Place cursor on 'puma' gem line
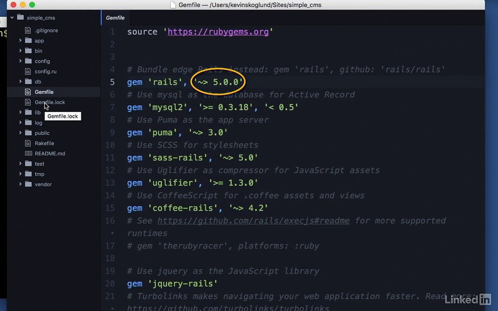 click(177, 133)
